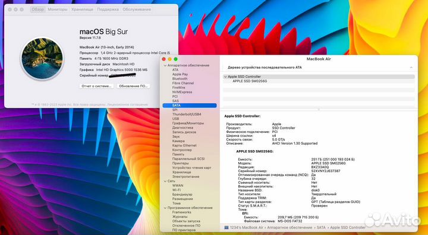This screenshot has width=428, height=235.
Task: Maximize the System Information window
Action: 175,59
